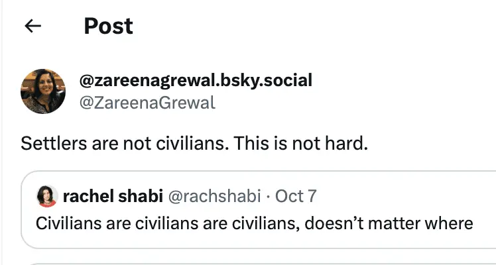Viewport: 496px width, 265px height.
Task: Click the partially visible card at bottom
Action: (x=259, y=262)
